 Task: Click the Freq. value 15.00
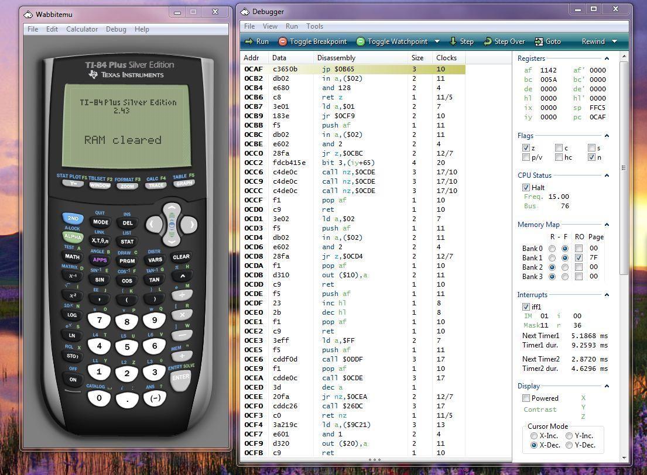tap(559, 197)
